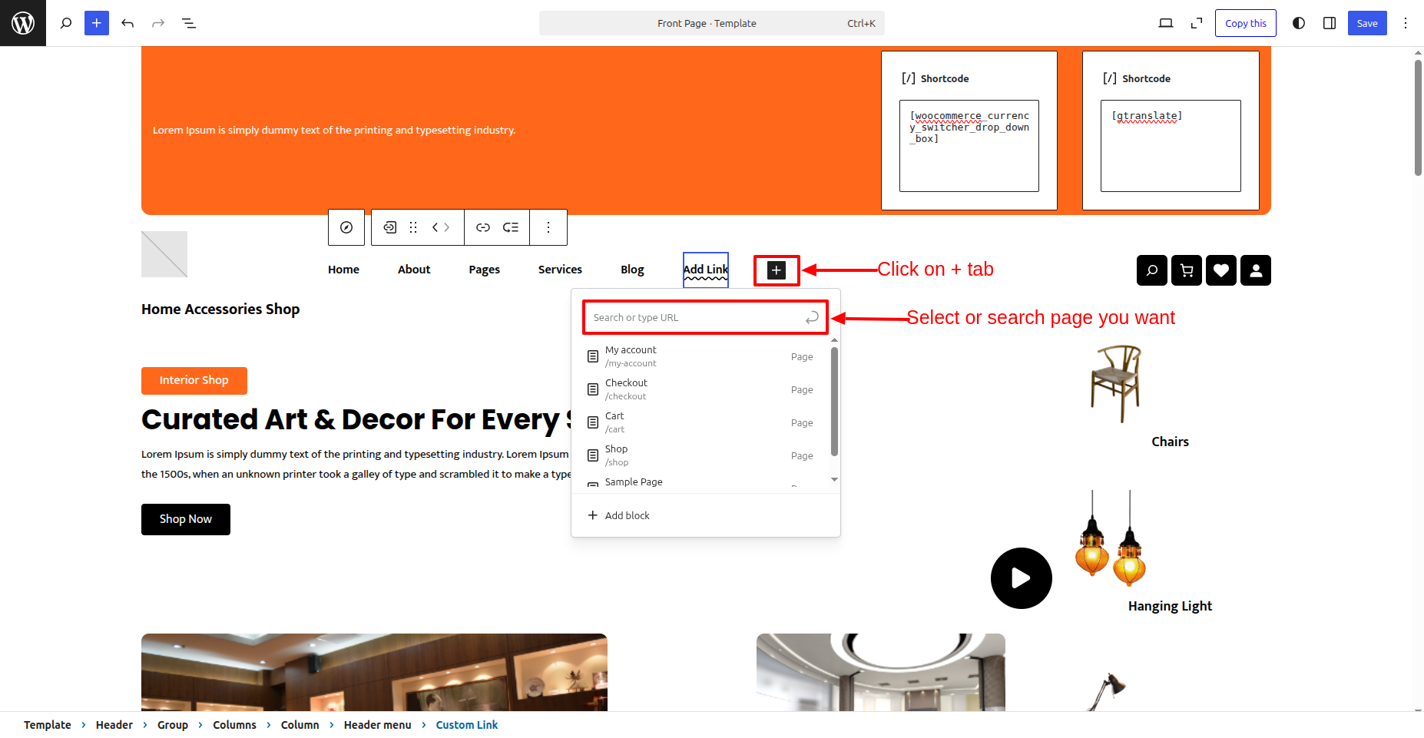
Task: Open block toolbar three-dot options
Action: click(x=548, y=227)
